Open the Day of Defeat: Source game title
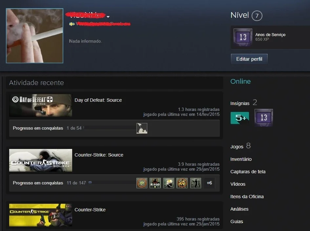 [x=98, y=100]
